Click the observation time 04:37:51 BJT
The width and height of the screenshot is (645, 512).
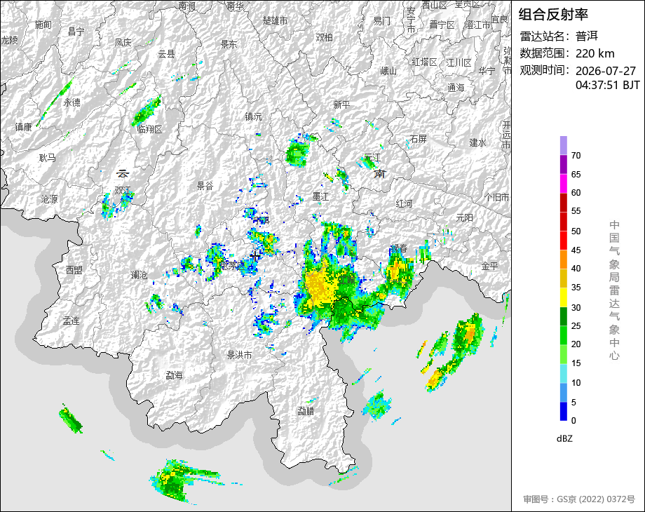(608, 85)
